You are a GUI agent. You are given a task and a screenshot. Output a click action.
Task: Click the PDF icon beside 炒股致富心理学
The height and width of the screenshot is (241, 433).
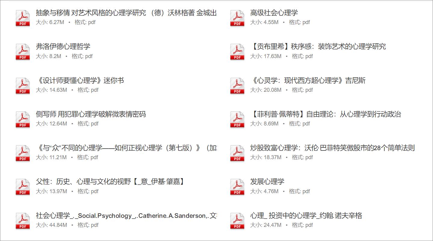pos(237,153)
